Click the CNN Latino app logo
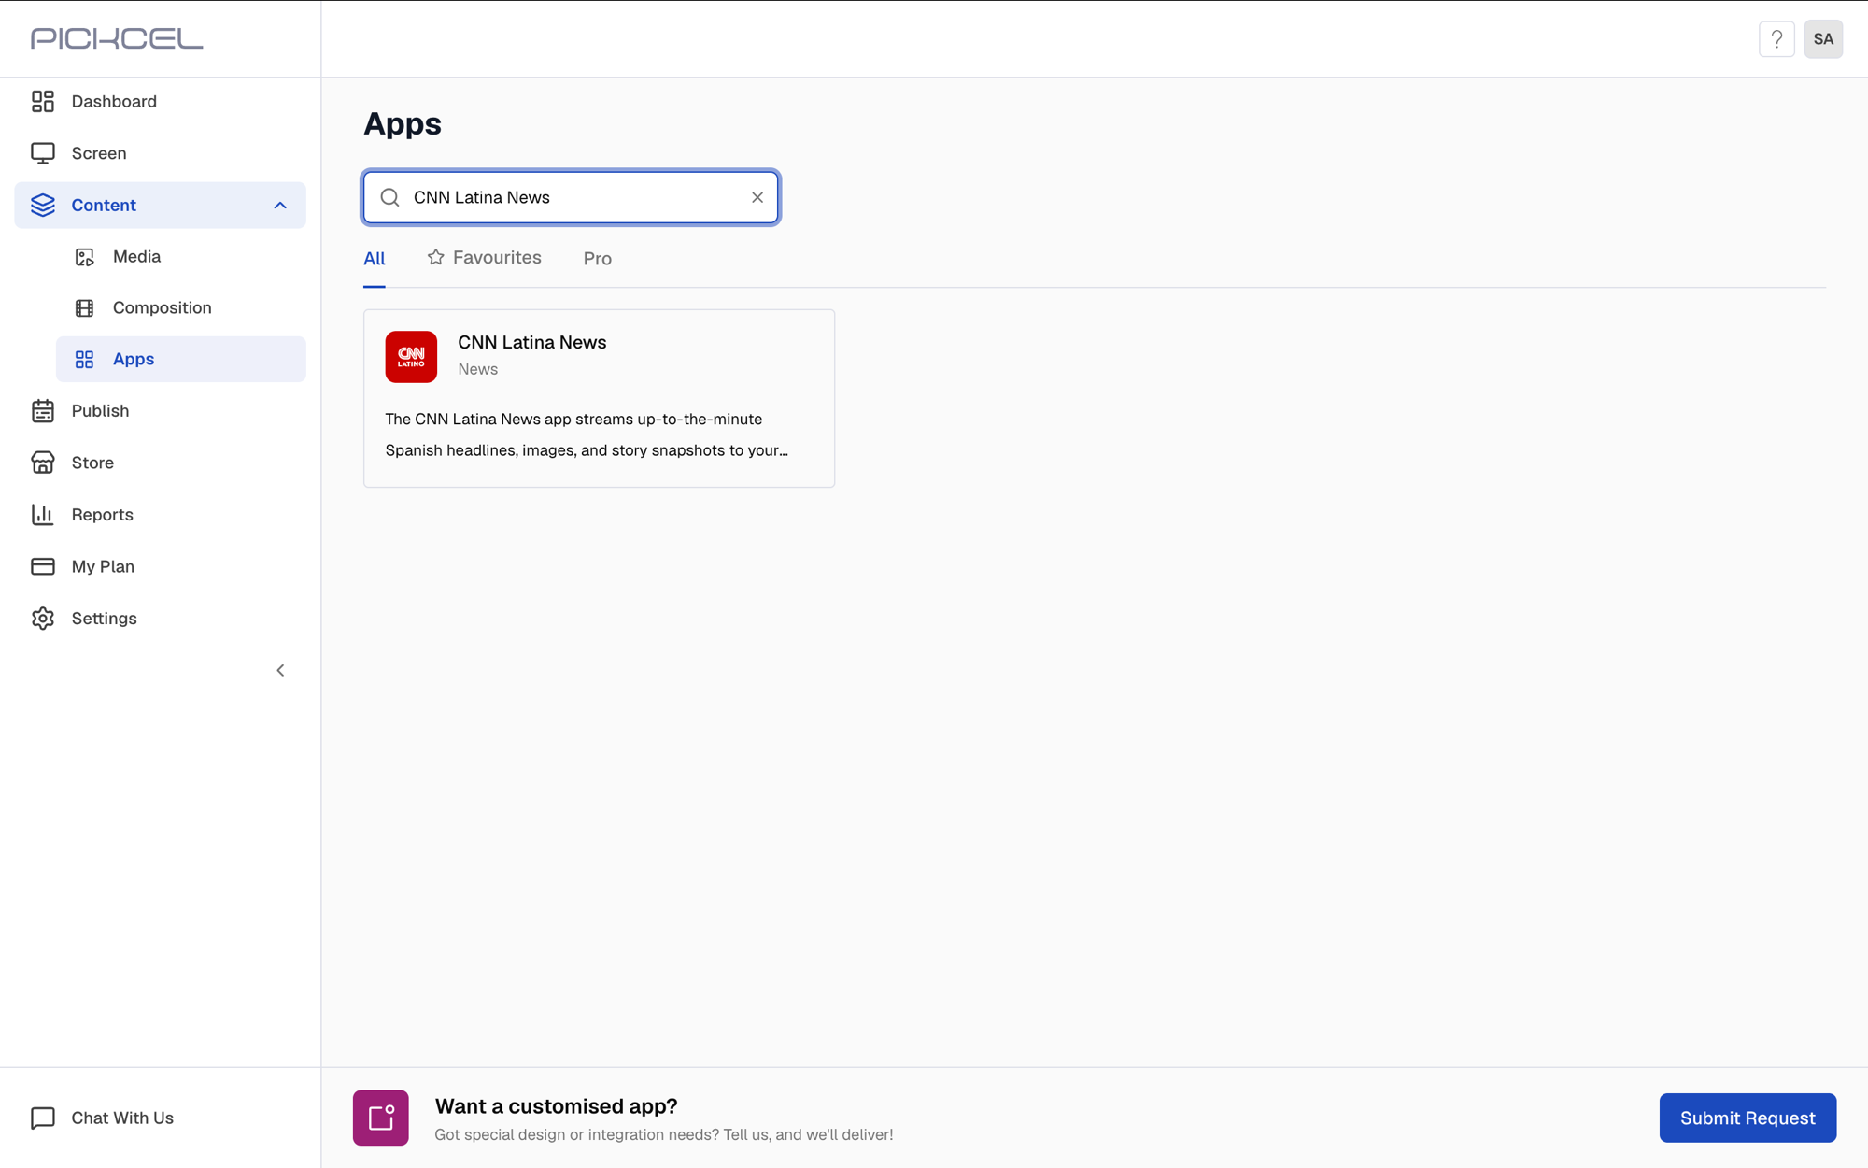The height and width of the screenshot is (1168, 1868). click(x=411, y=357)
